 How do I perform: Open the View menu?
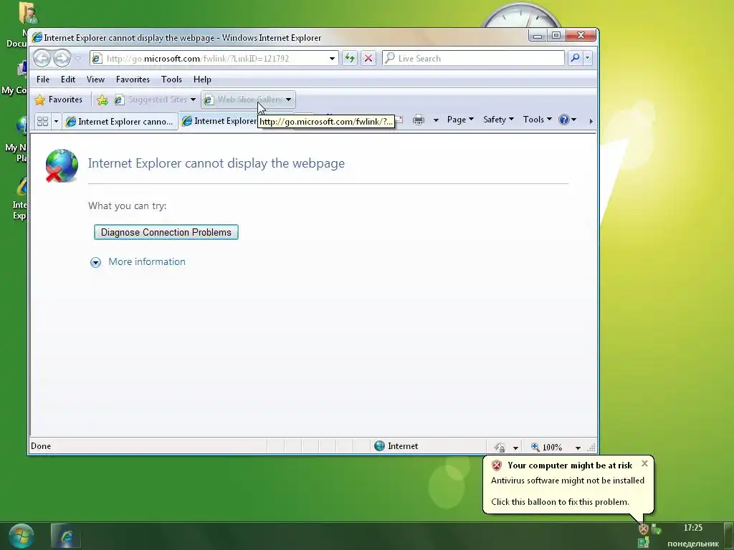coord(95,79)
